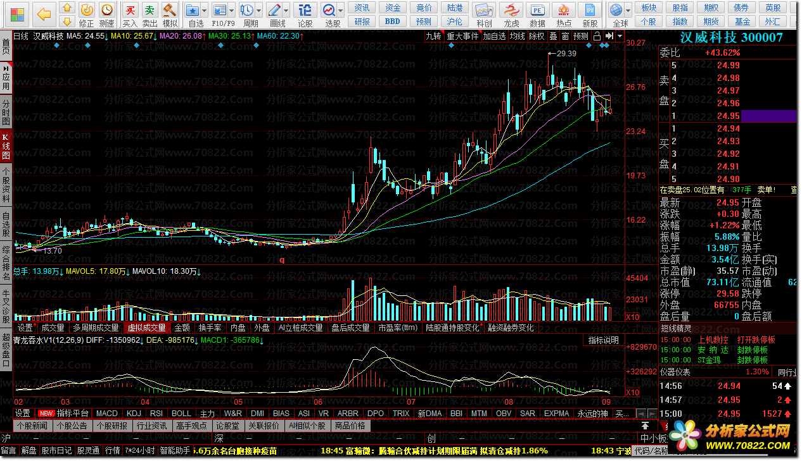
Task: Switch to the BOLL indicator tab
Action: [x=181, y=413]
